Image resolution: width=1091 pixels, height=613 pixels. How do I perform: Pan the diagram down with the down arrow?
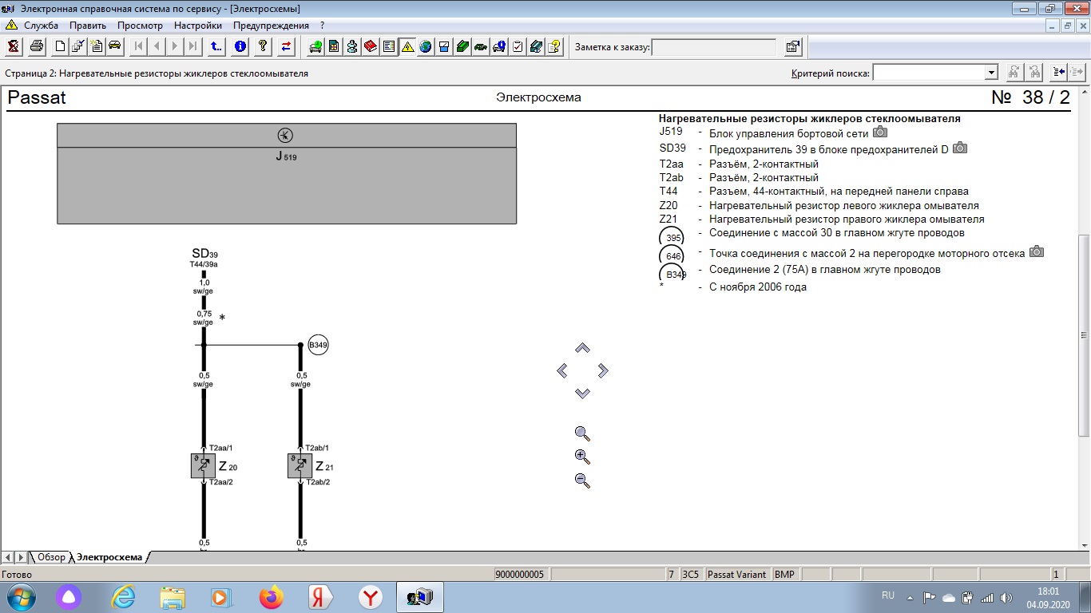pyautogui.click(x=582, y=394)
